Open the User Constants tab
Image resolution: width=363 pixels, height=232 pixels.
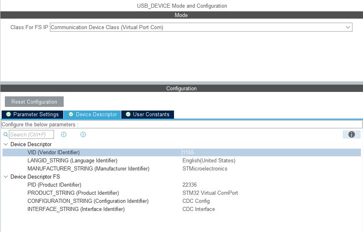tap(148, 115)
